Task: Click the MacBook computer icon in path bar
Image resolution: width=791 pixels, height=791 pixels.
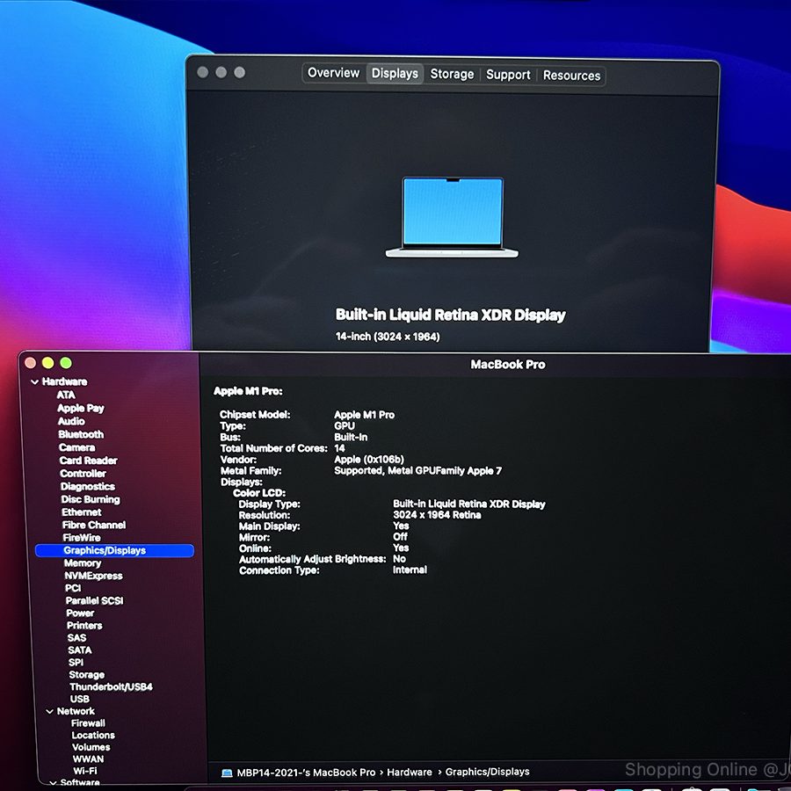Action: pyautogui.click(x=227, y=773)
